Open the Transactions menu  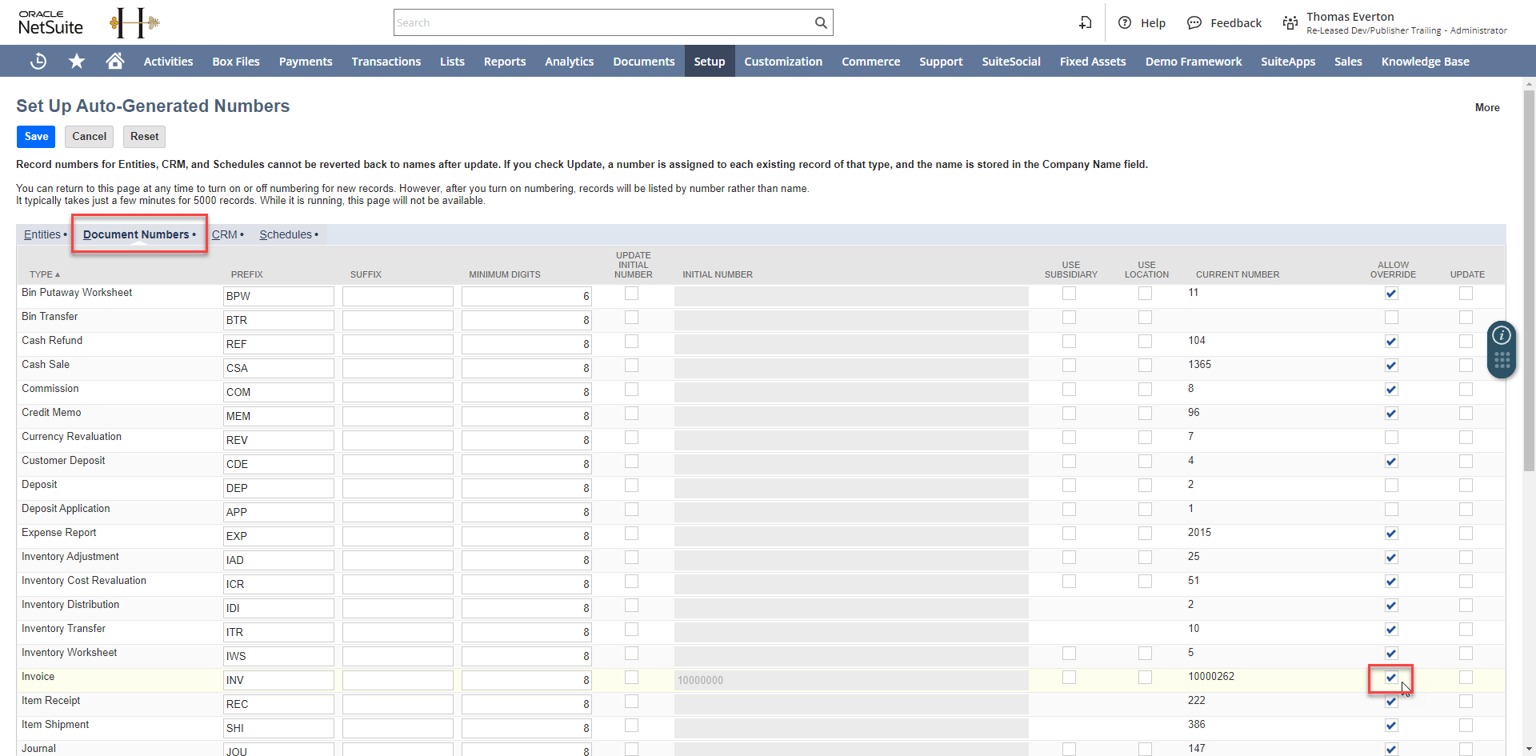(386, 61)
